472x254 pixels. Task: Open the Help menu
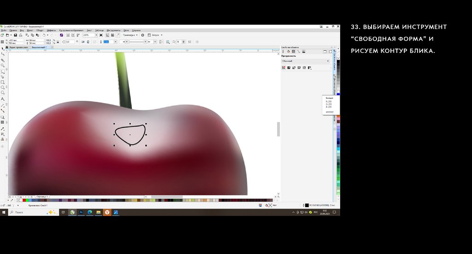pyautogui.click(x=136, y=30)
